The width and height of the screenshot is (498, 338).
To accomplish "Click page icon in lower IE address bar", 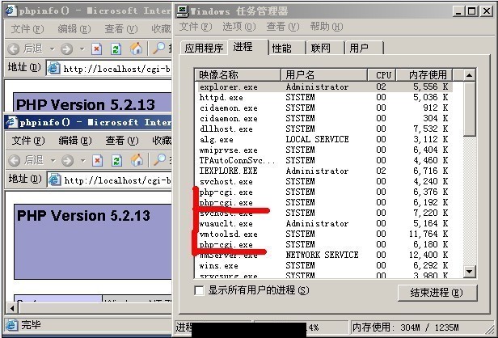I will pos(54,180).
